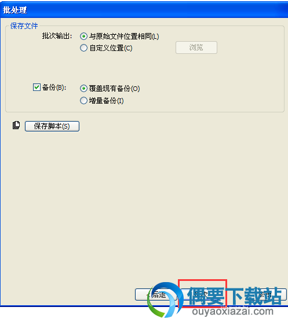The height and width of the screenshot is (318, 288).
Task: Click the ouyaoxiazai.com watermark text
Action: point(233,311)
